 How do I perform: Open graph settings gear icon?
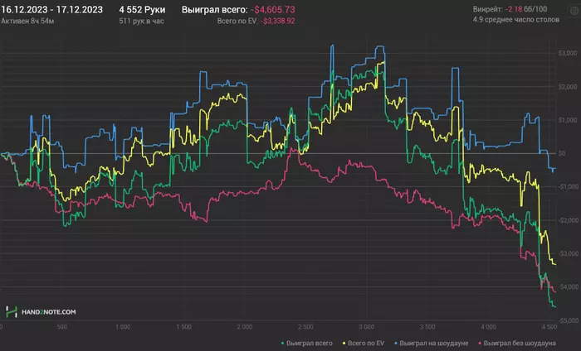pyautogui.click(x=574, y=11)
